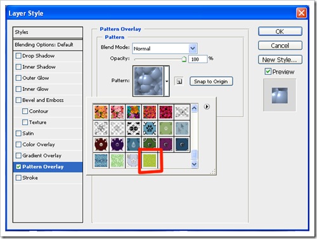The width and height of the screenshot is (317, 239).
Task: Select the dark navy emblem pattern
Action: click(x=182, y=144)
